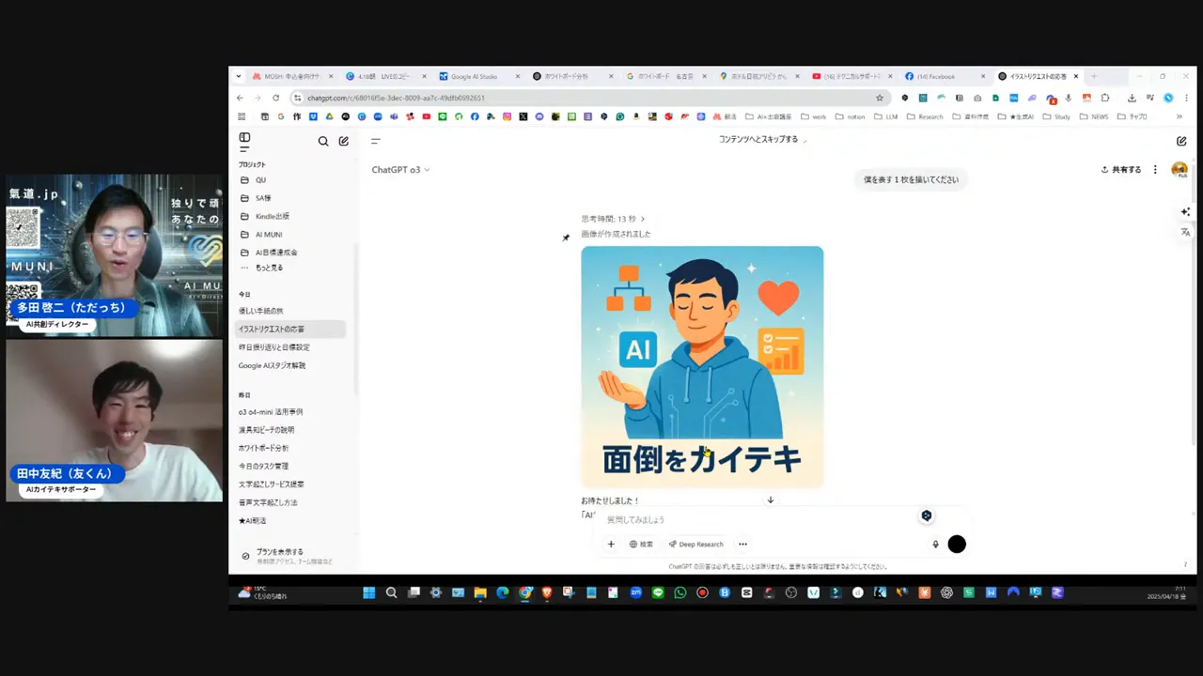Activate Deep Research mode
Image resolution: width=1203 pixels, height=676 pixels.
pos(695,544)
